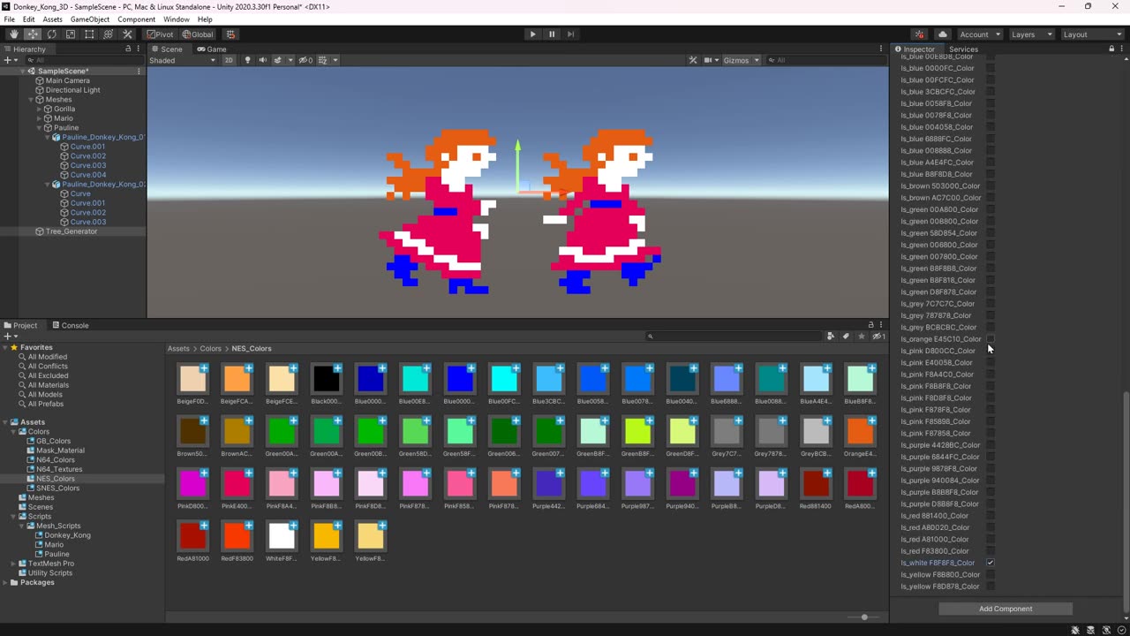Check Is_blue 0058F8_Color checkbox
Viewport: 1130px width, 636px height.
(991, 103)
